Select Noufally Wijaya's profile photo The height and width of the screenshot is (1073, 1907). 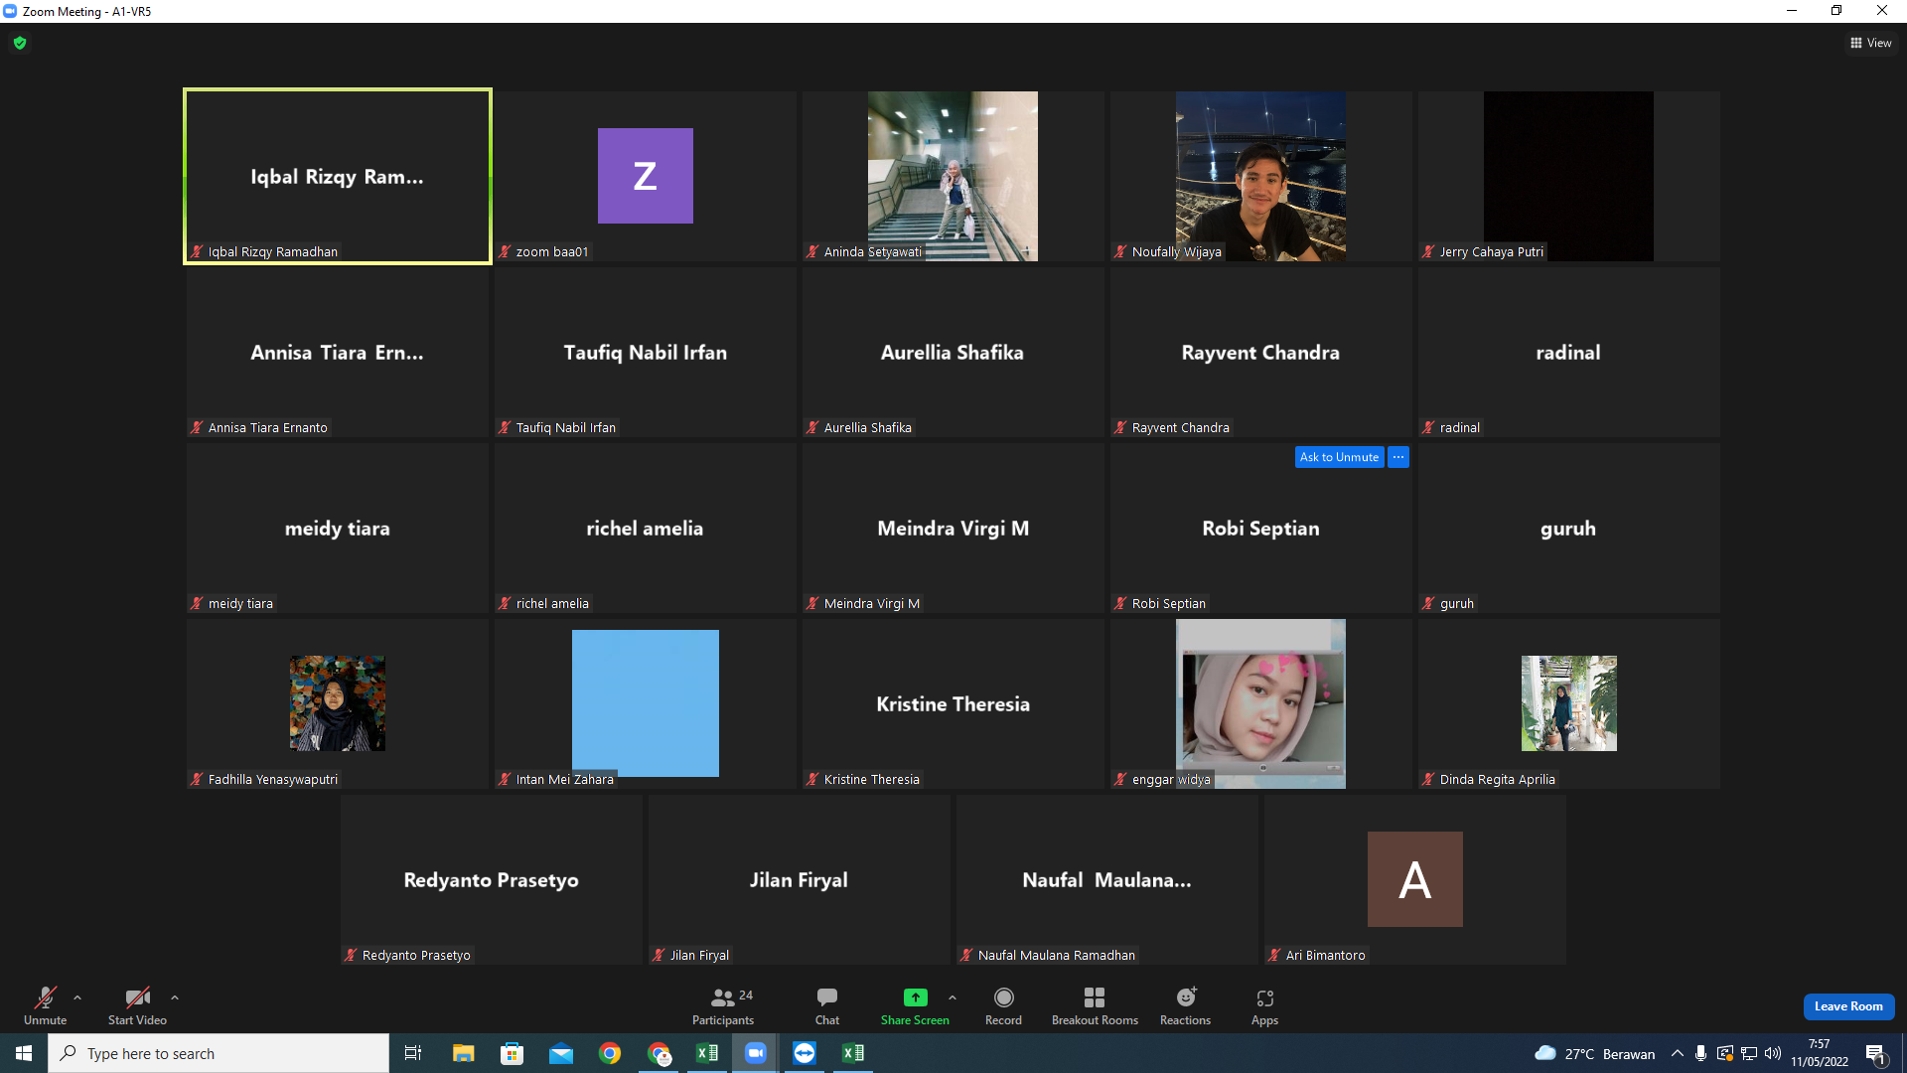[x=1260, y=176]
